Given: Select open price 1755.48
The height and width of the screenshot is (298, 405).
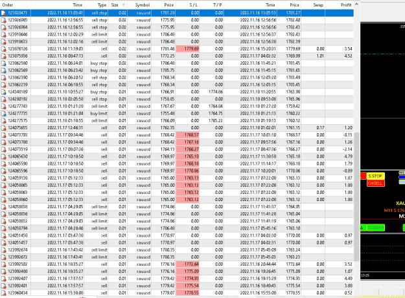Looking at the screenshot, I should tap(167, 114).
